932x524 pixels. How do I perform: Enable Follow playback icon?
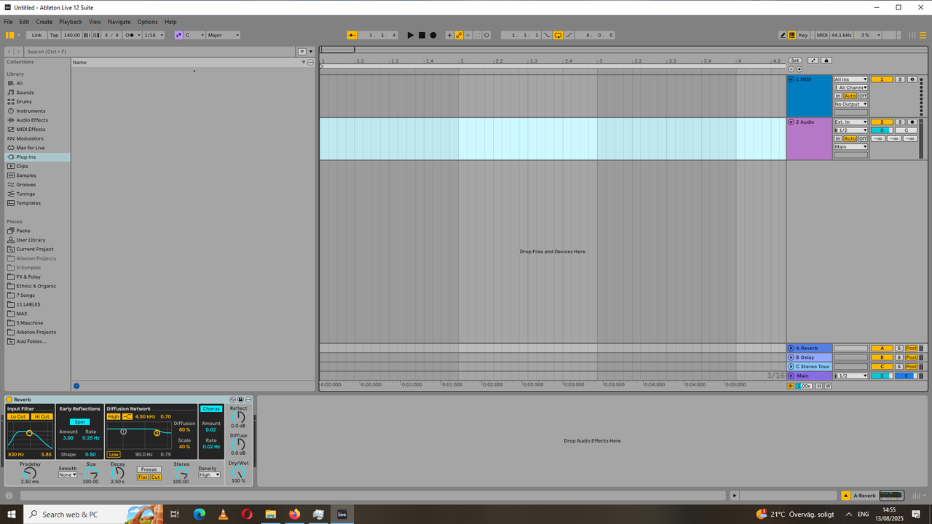[352, 35]
